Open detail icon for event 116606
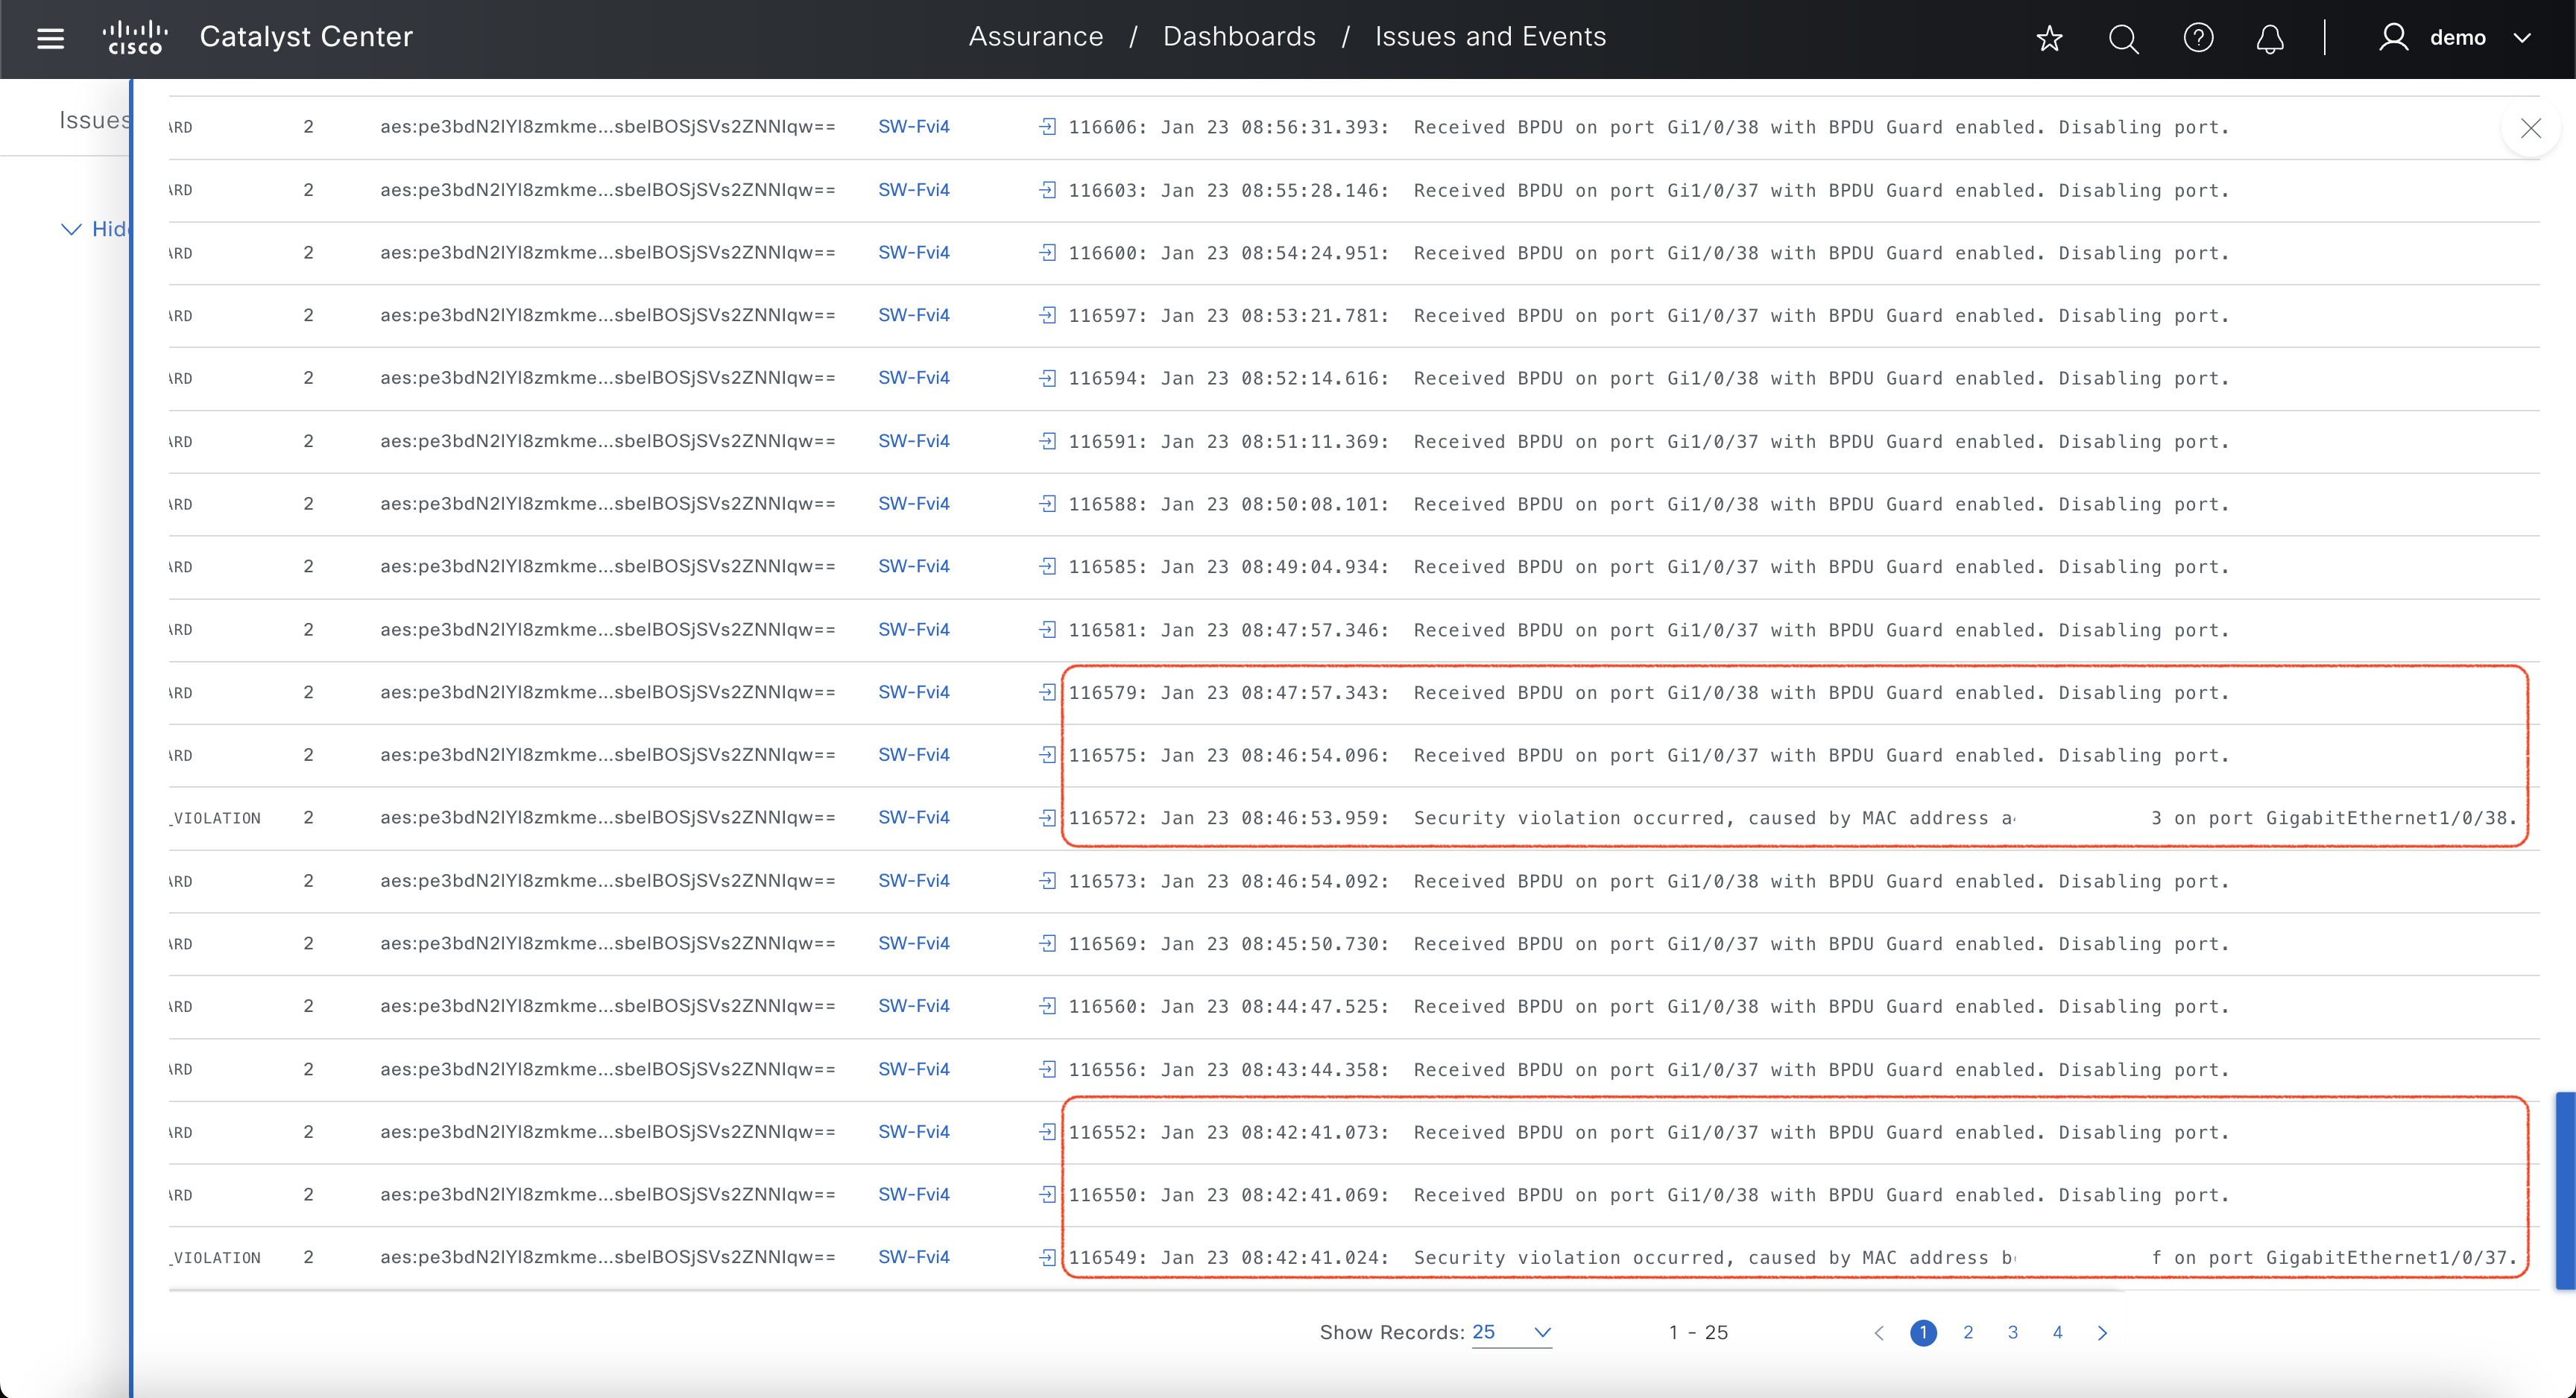Screen dimensions: 2576x1398 [x=1047, y=127]
